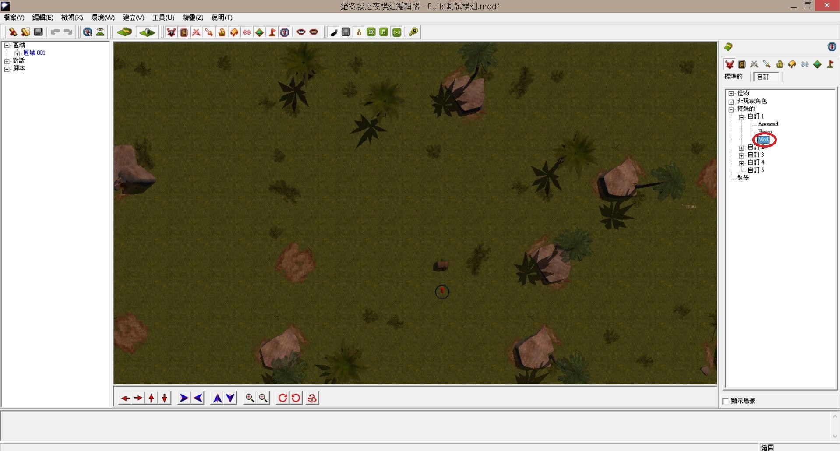
Task: Expand the 腳本 node in left tree
Action: (x=7, y=69)
